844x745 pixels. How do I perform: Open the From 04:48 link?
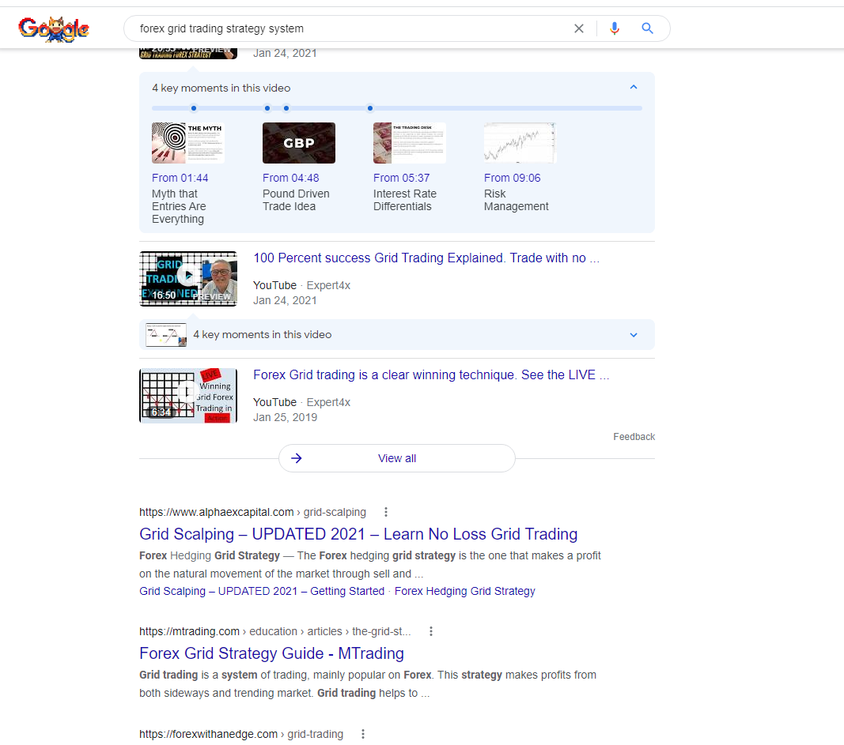pos(290,178)
